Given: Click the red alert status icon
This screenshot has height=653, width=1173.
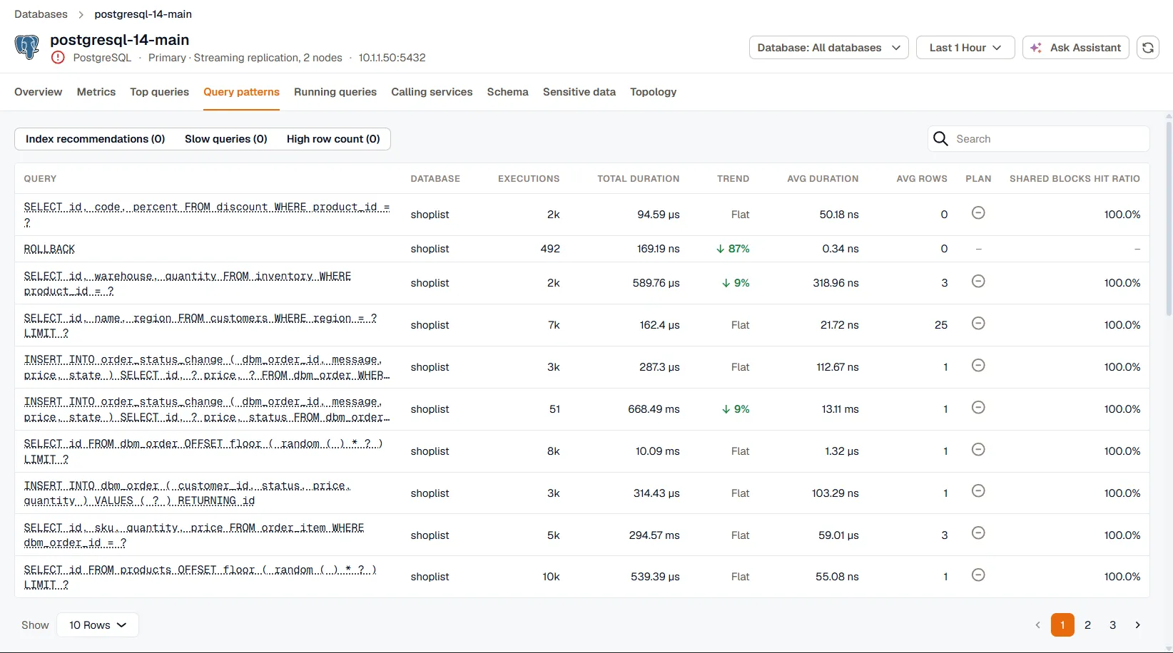Looking at the screenshot, I should 58,58.
